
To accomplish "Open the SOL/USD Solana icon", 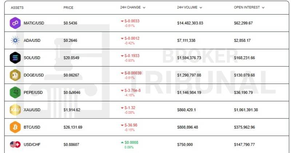I will point(15,58).
